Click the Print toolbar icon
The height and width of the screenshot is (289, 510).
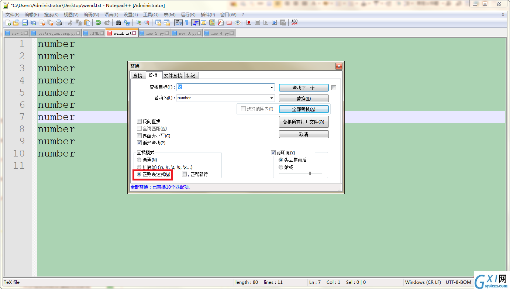(58, 23)
